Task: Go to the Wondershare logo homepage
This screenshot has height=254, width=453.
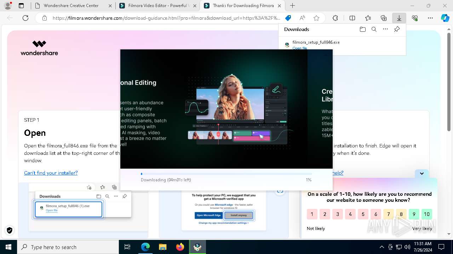Action: pyautogui.click(x=39, y=48)
